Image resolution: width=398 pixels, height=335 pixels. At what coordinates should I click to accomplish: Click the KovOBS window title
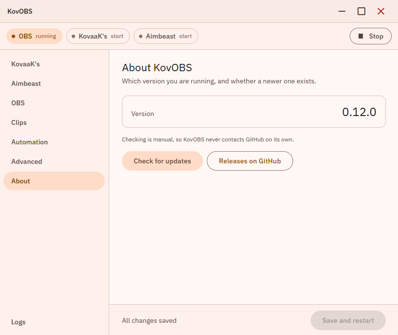(20, 11)
